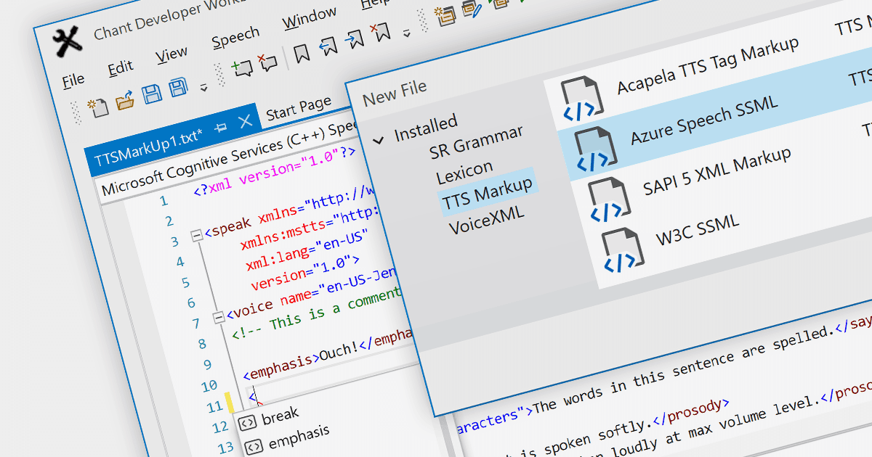872x457 pixels.
Task: Choose SAPI 5 XML Markup template
Action: (x=717, y=173)
